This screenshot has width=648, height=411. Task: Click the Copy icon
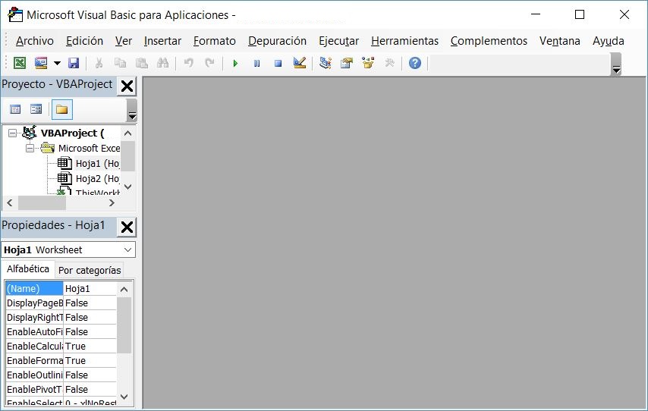(120, 63)
